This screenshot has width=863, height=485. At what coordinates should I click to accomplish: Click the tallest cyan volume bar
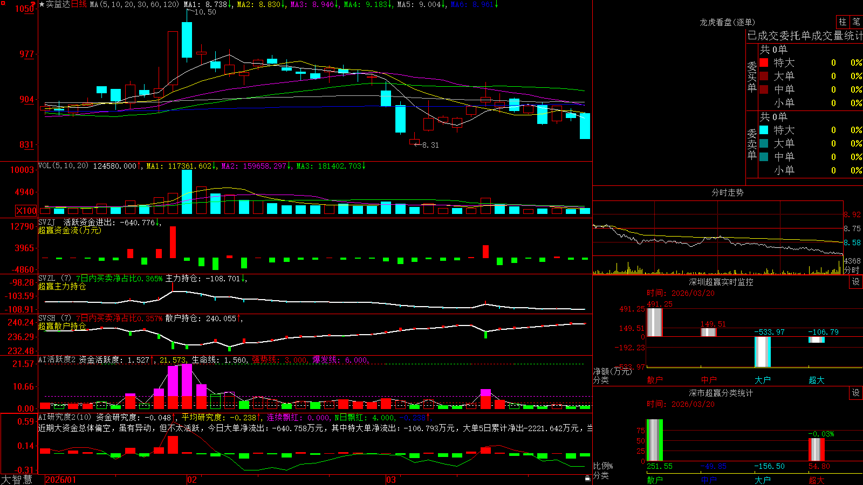click(x=187, y=192)
